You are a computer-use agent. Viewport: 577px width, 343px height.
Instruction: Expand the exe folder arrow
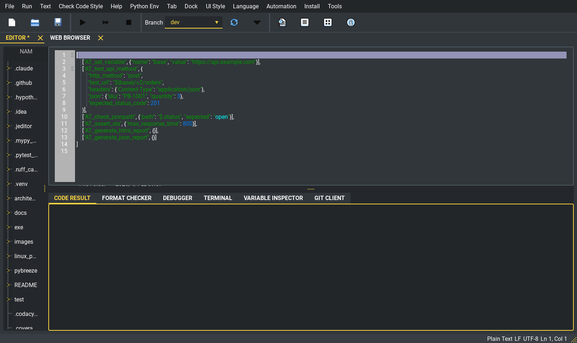(9, 227)
